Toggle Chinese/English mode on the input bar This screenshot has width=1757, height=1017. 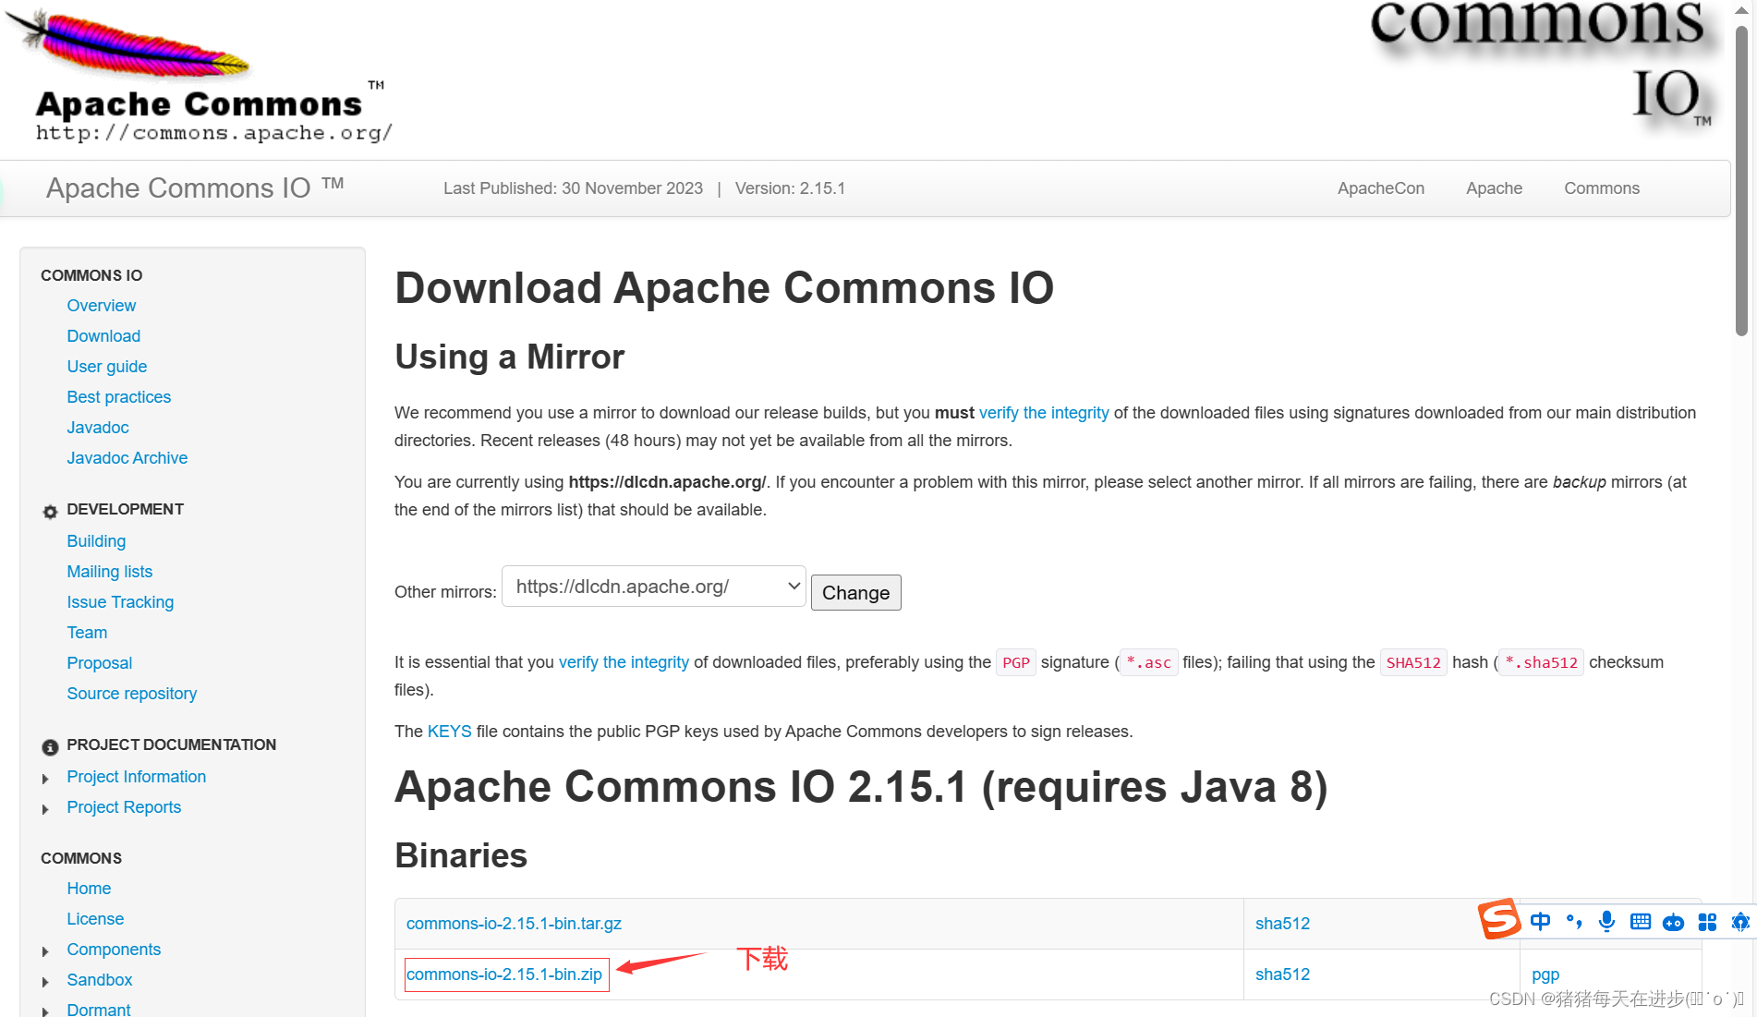[1540, 921]
